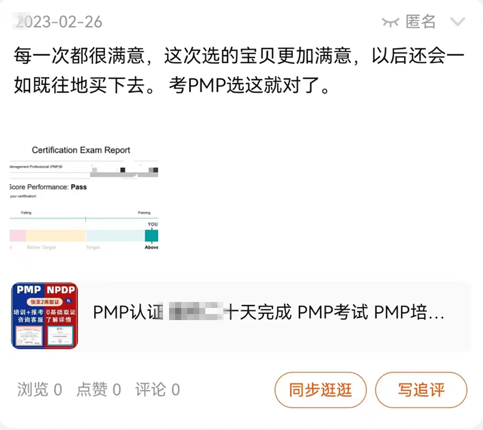Expand the chevron next to 匿名
Image resolution: width=483 pixels, height=430 pixels.
[458, 22]
